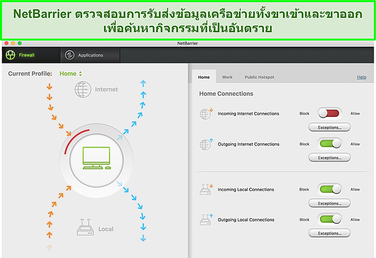Open the Help link
This screenshot has height=258, width=376.
coord(362,77)
